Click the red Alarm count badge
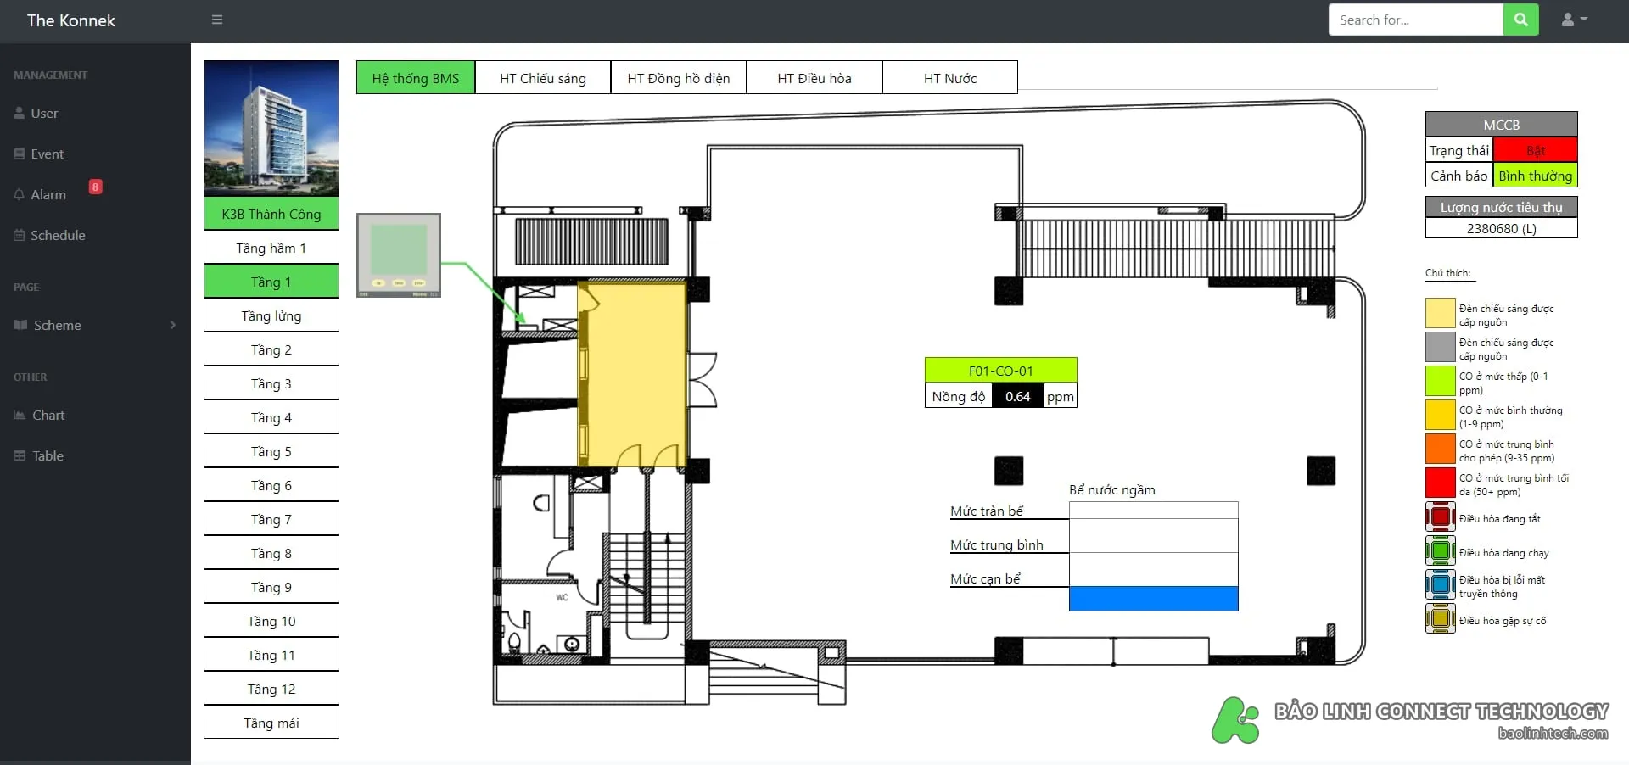The width and height of the screenshot is (1629, 765). 95,187
